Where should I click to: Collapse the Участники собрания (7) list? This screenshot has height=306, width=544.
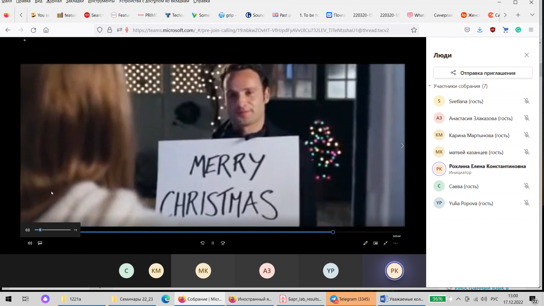click(x=429, y=86)
